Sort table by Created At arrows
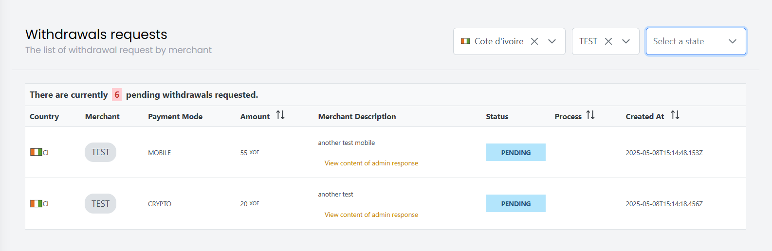This screenshot has width=772, height=251. 675,115
